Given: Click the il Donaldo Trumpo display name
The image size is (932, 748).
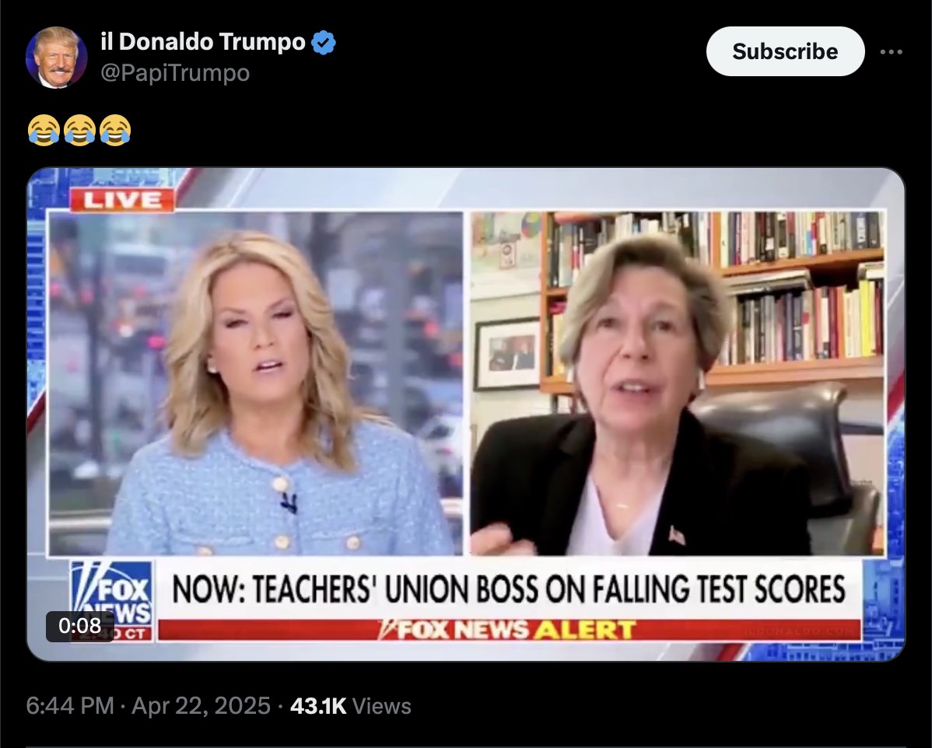Looking at the screenshot, I should pyautogui.click(x=203, y=41).
